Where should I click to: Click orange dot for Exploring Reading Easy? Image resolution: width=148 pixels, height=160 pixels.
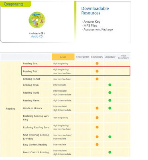97,127
